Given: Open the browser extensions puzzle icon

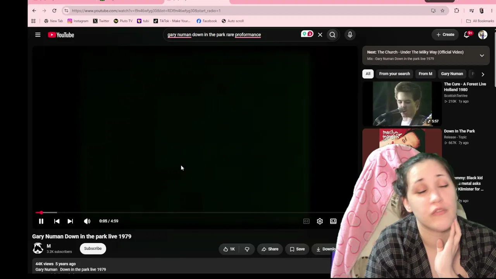Looking at the screenshot, I should pos(456,10).
